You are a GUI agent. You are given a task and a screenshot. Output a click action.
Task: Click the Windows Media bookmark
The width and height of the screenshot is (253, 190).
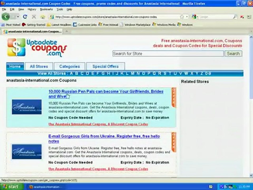pos(164,25)
